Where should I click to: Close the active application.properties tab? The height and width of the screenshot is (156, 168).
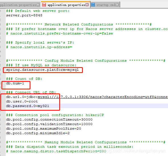click(x=87, y=5)
